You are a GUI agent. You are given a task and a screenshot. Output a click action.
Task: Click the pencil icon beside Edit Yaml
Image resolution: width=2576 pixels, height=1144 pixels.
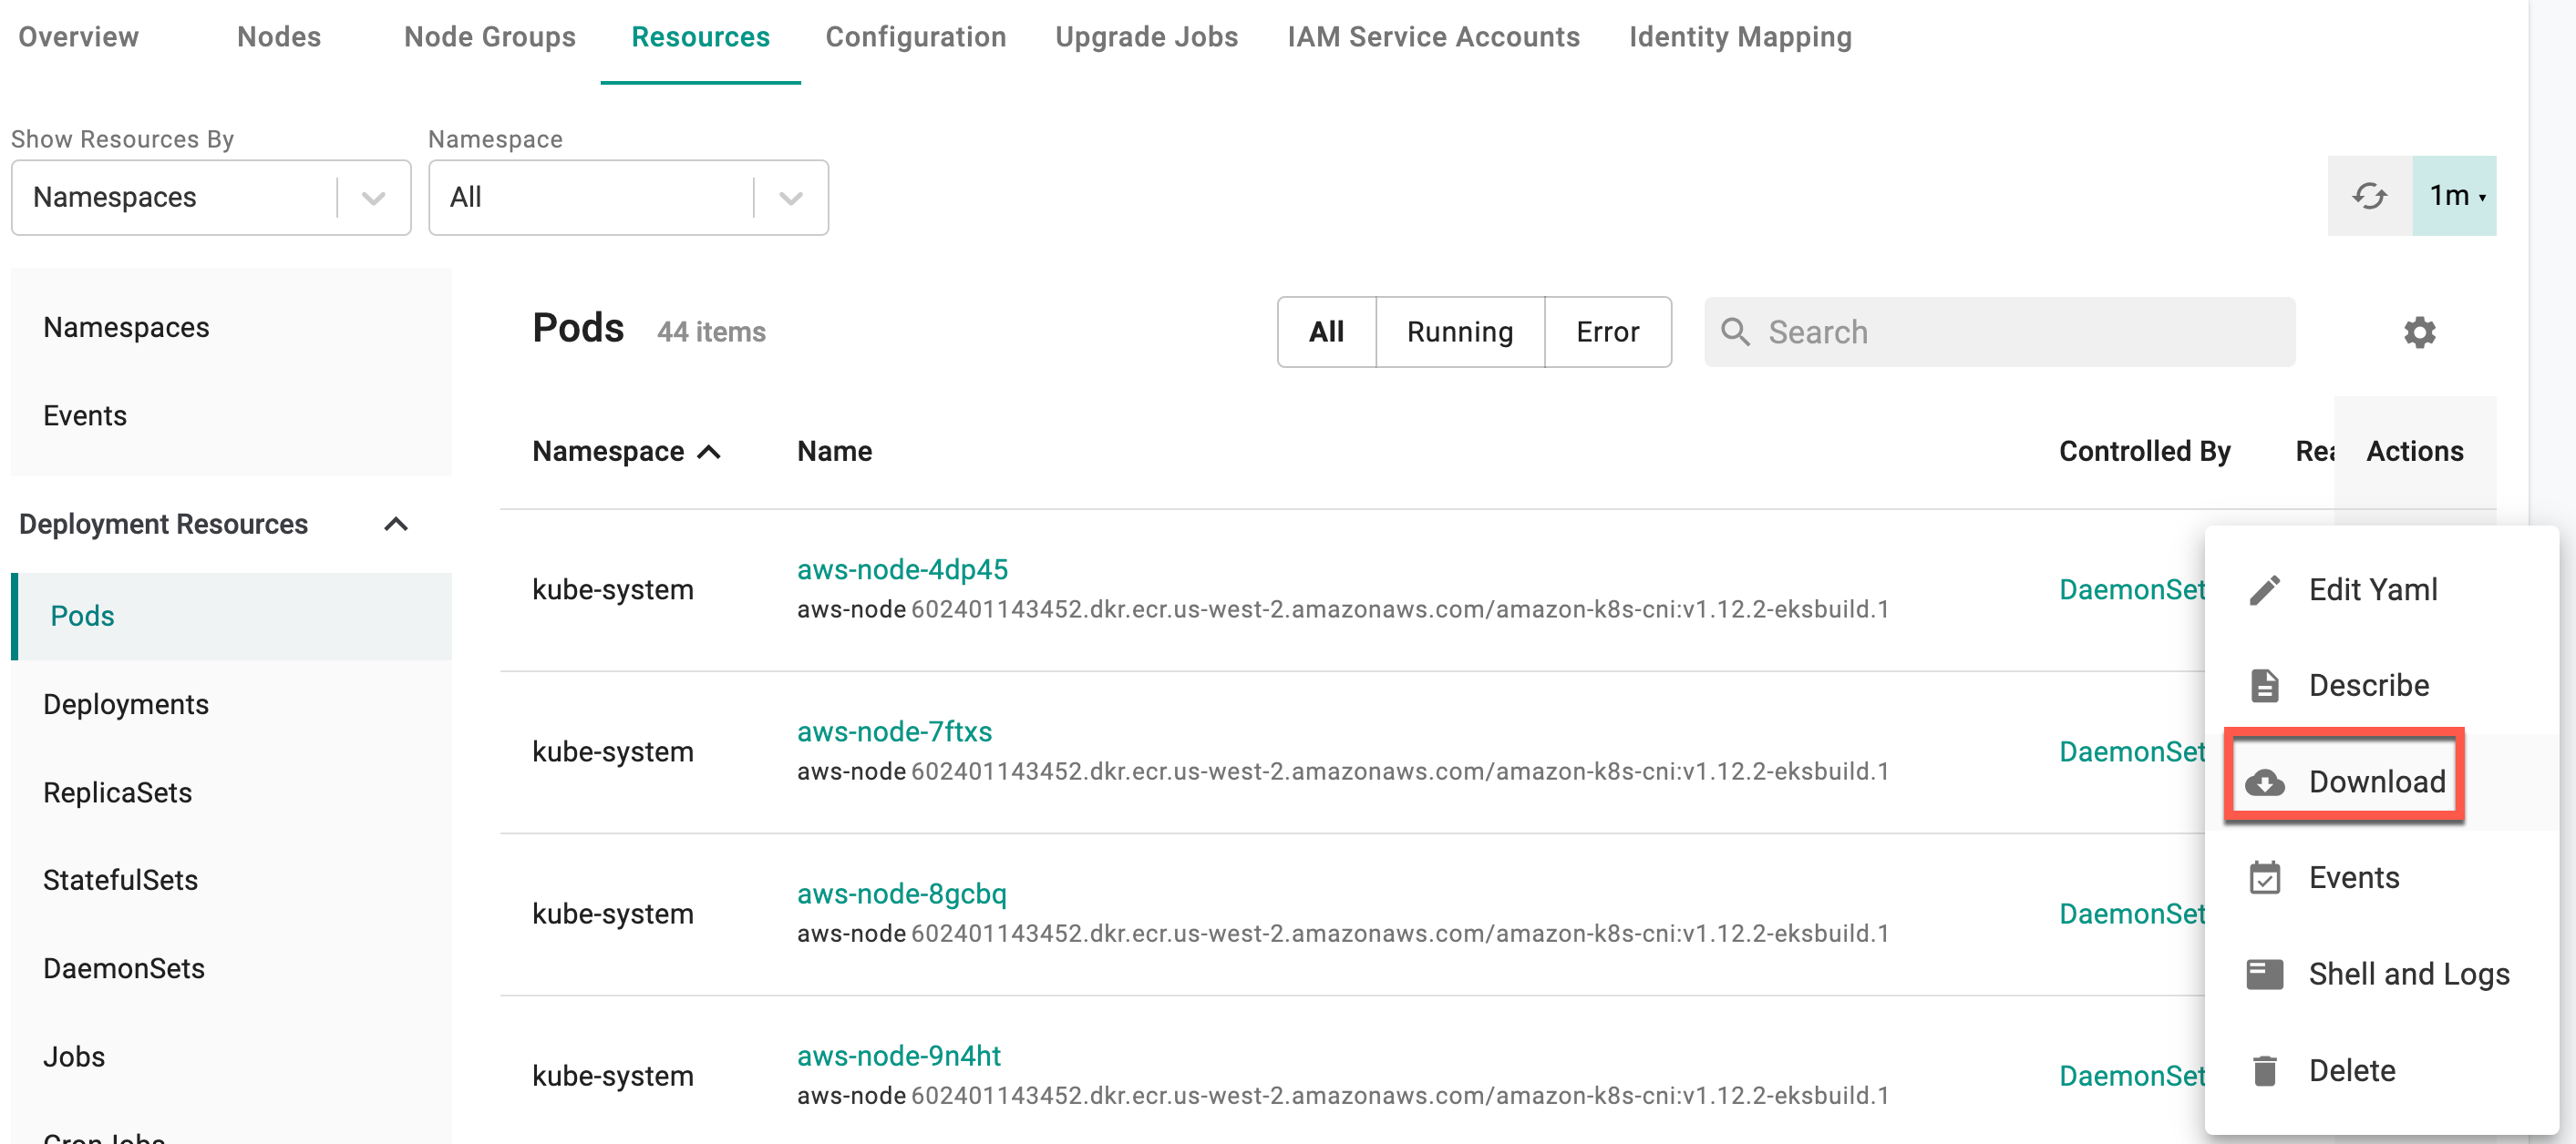coord(2264,589)
